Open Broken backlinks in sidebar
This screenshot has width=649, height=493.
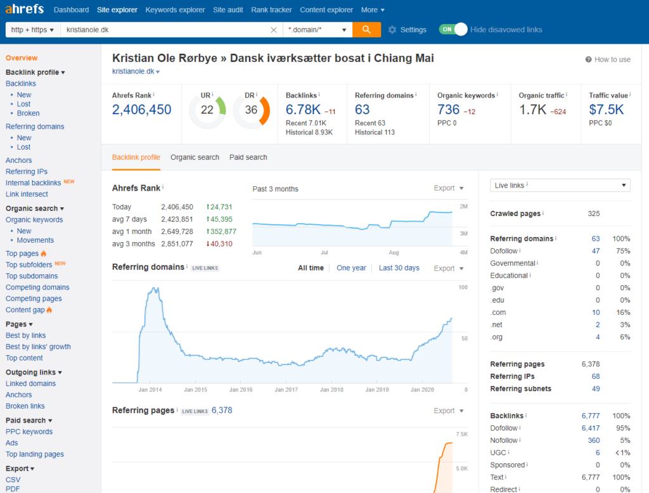(28, 113)
